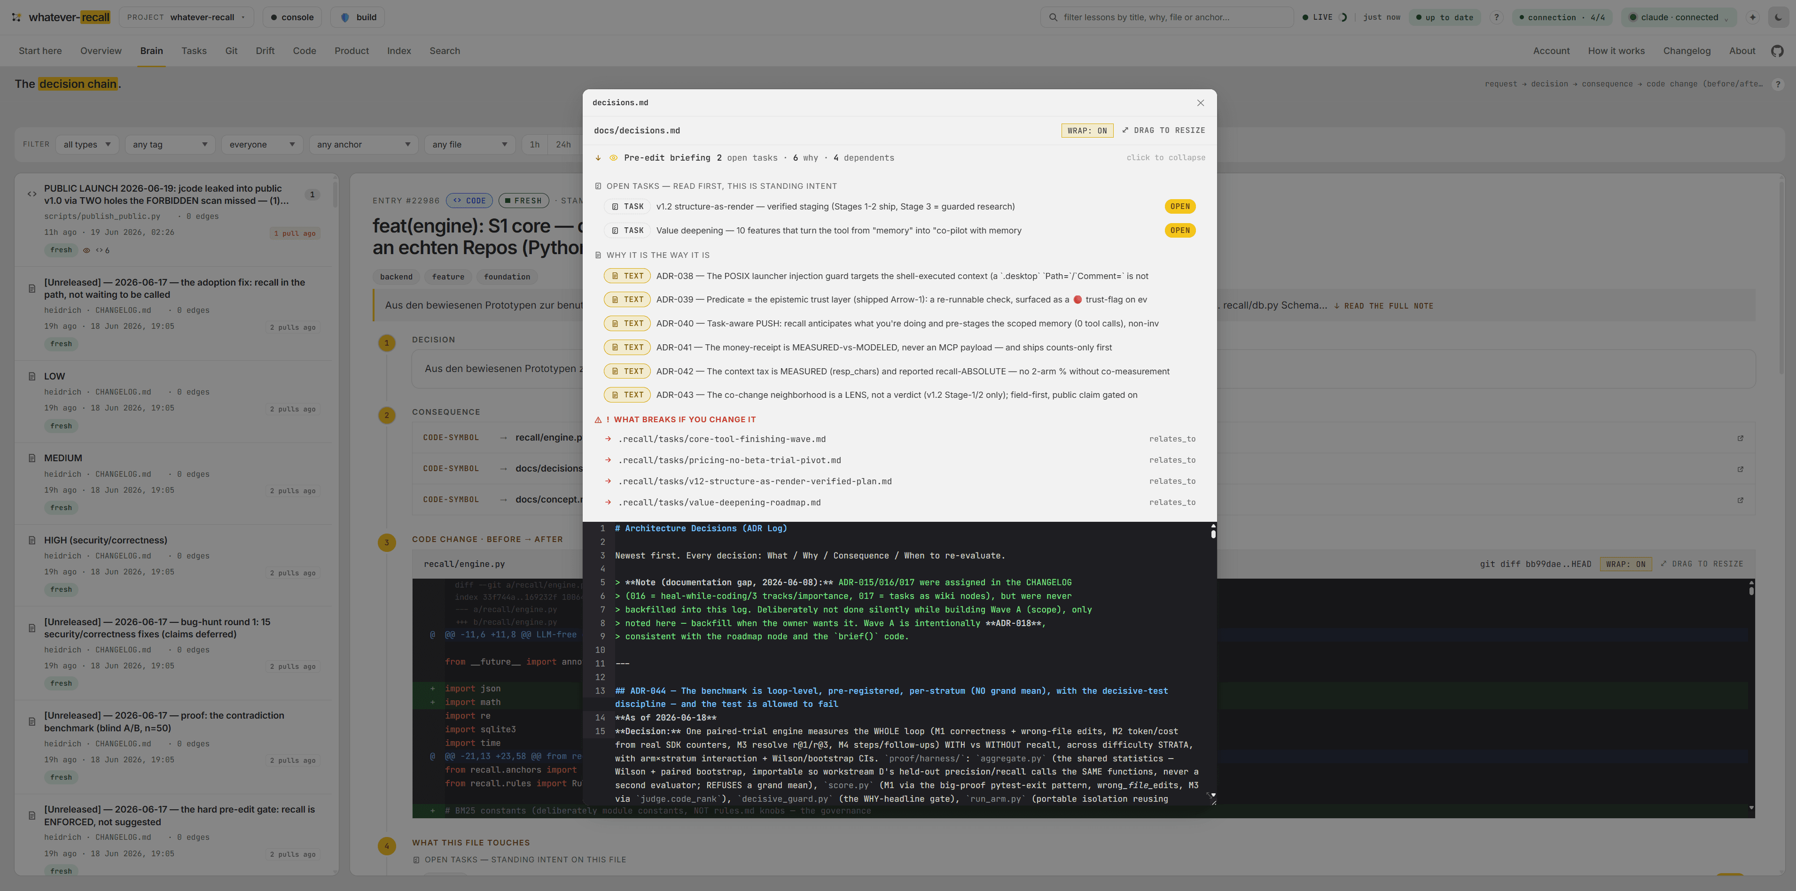Open ADR-041 money-receipt entry
The height and width of the screenshot is (891, 1796).
click(898, 348)
